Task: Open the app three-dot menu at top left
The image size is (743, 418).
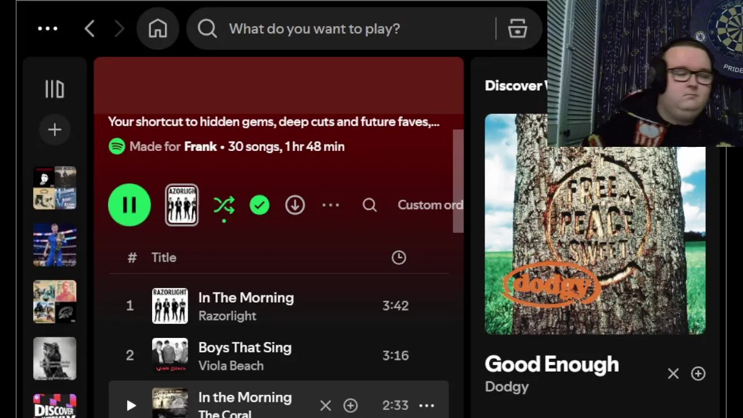Action: tap(48, 28)
